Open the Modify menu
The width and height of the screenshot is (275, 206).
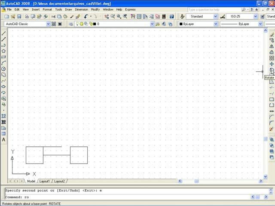coord(95,9)
